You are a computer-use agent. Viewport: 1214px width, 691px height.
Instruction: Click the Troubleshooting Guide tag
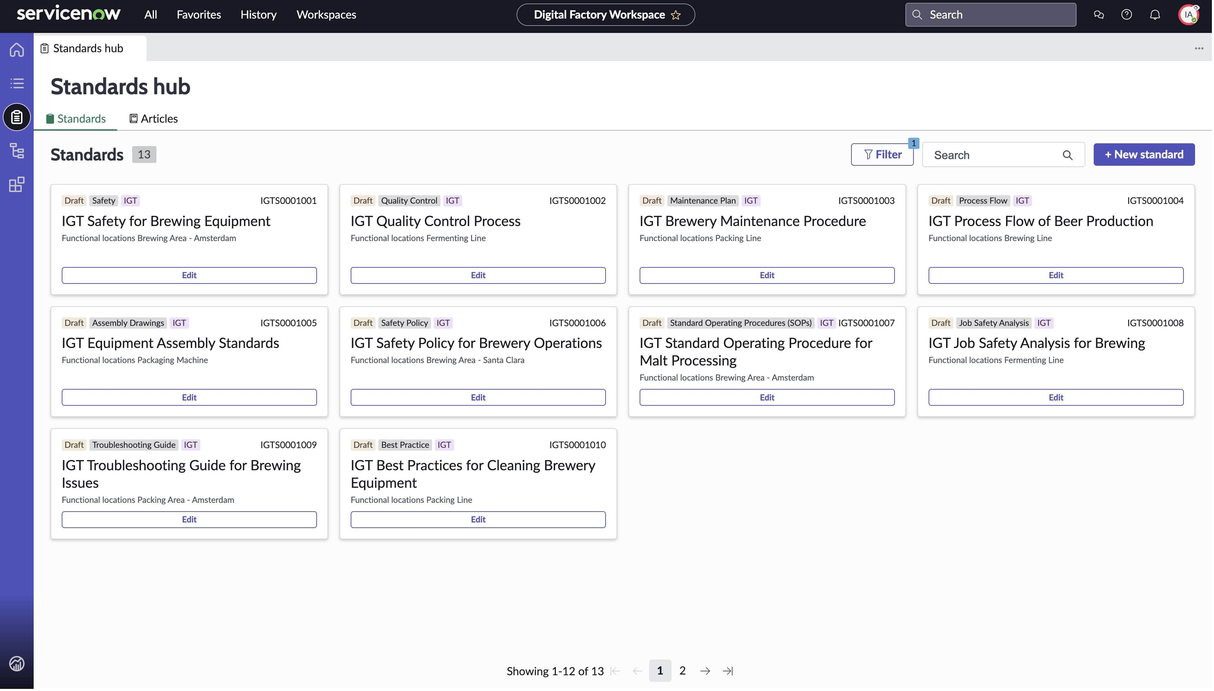point(134,445)
